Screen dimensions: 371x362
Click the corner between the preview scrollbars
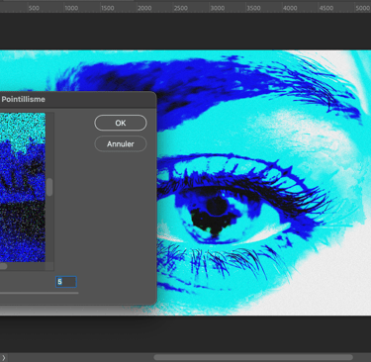click(49, 266)
